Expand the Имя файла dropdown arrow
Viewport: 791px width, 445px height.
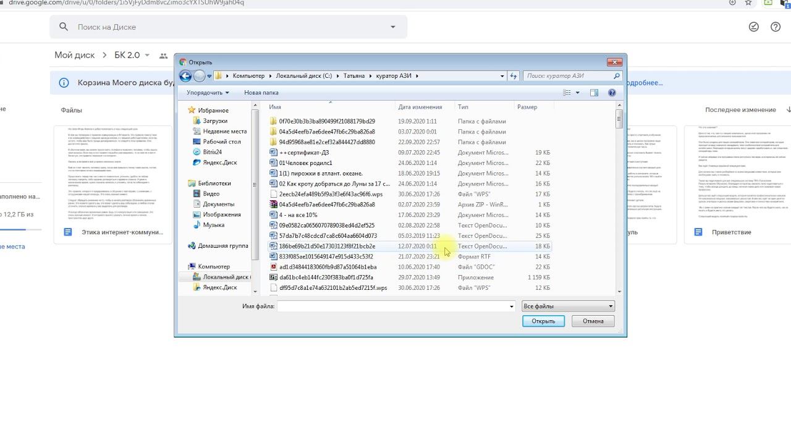click(511, 307)
